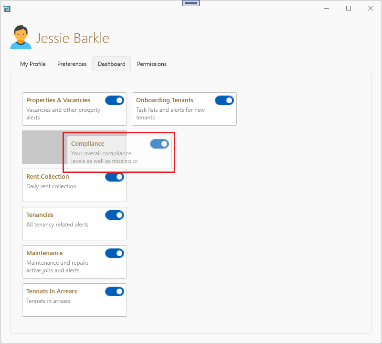Click 'Tennats in arrears' description text

48,301
